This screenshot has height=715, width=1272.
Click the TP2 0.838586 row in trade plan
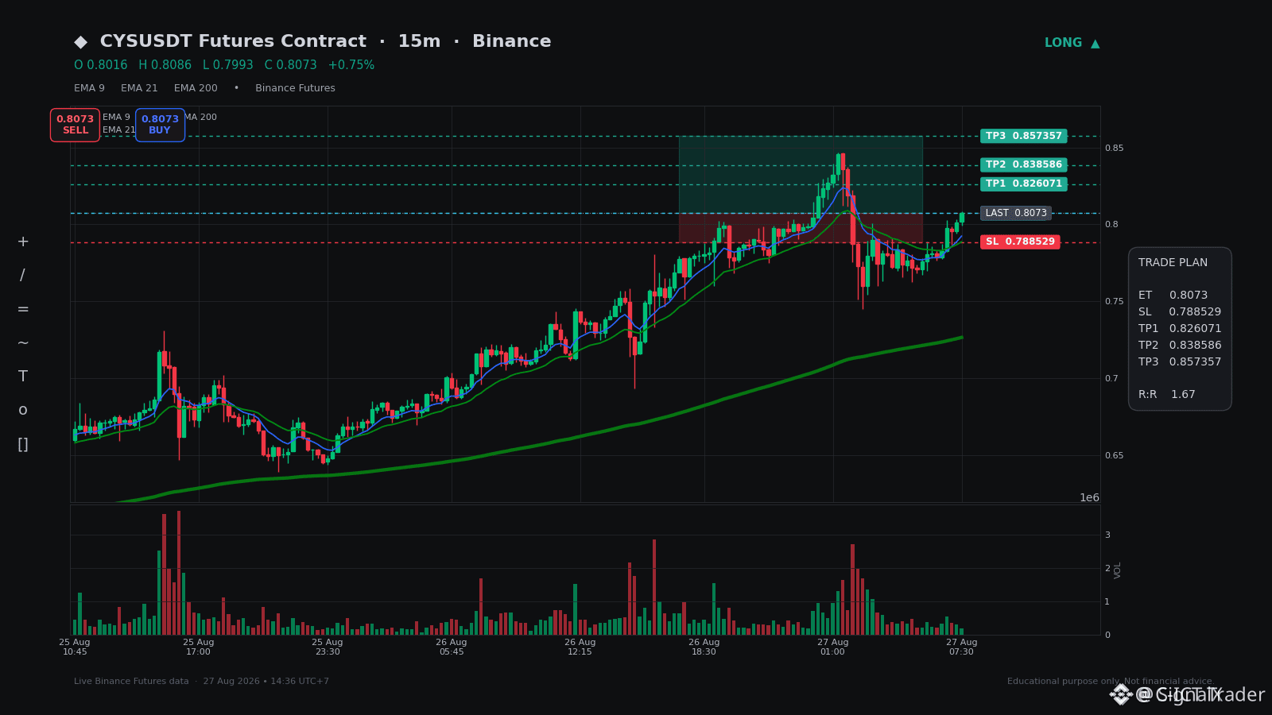[1180, 346]
